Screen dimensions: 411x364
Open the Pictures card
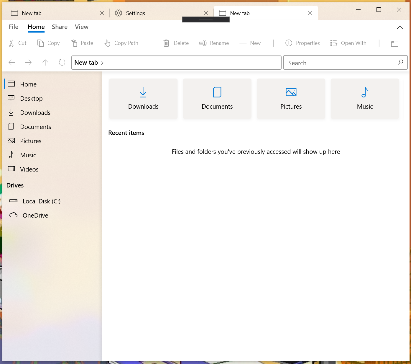291,98
